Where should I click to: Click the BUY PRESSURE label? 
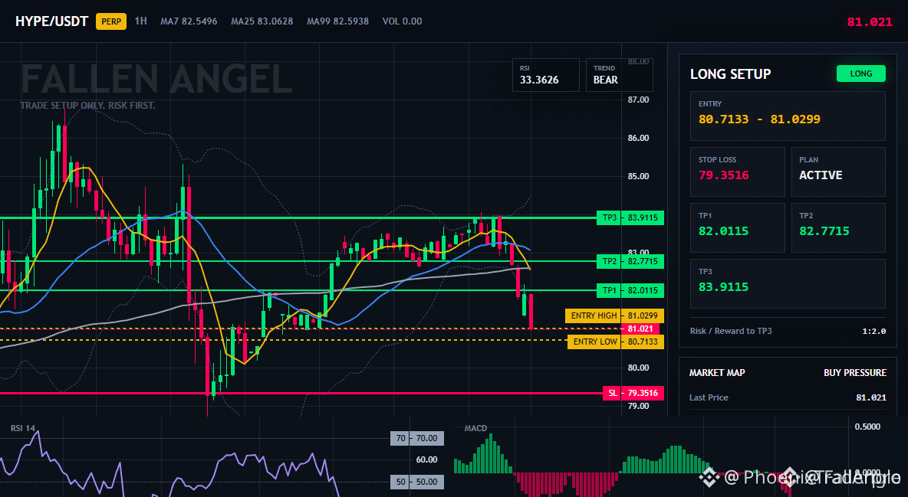855,373
